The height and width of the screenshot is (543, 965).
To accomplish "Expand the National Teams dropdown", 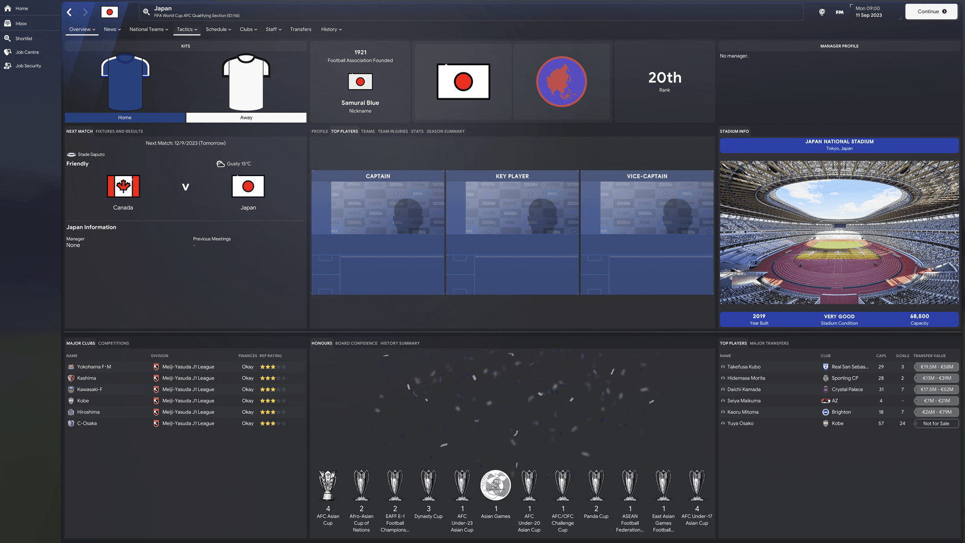I will click(149, 30).
